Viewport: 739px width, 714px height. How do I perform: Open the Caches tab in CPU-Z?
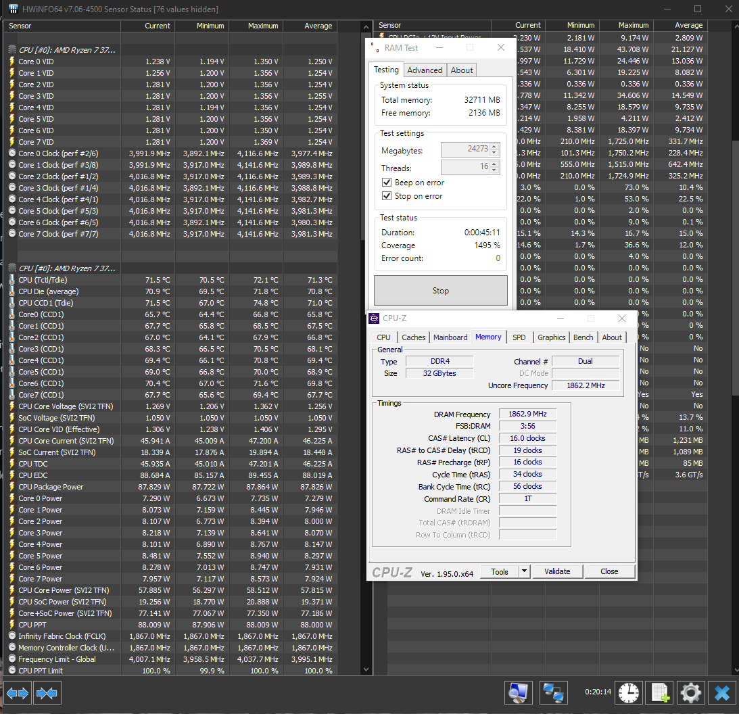pos(413,337)
